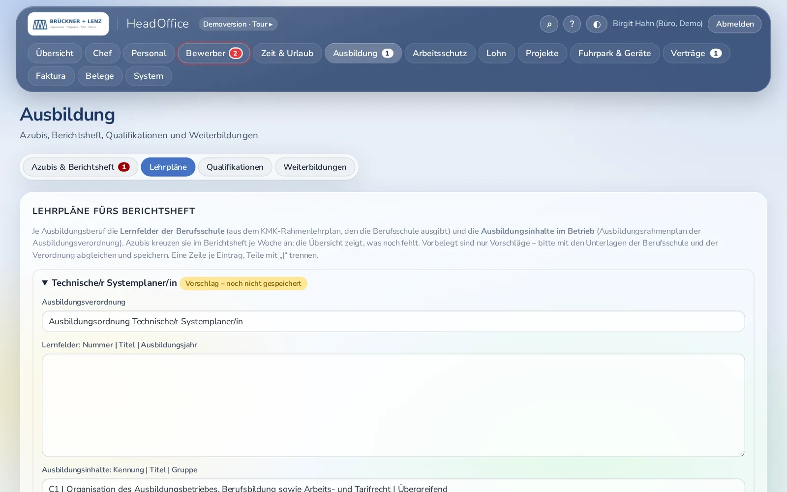
Task: Click the 'Vorschlag – noch nicht gespeichert' badge
Action: coord(243,283)
